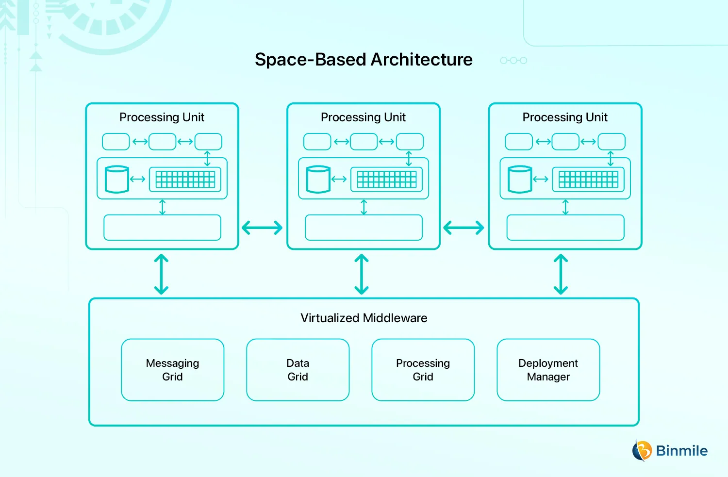Click vertical arrow below left Processing Unit

pos(161,275)
